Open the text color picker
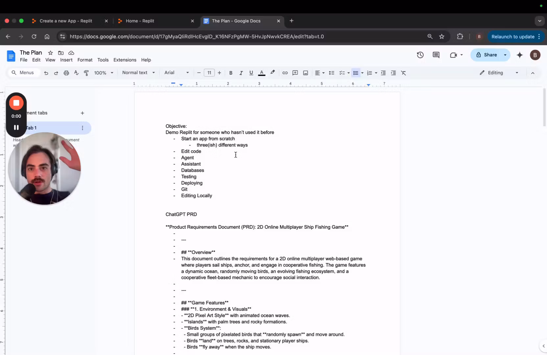This screenshot has height=355, width=547. tap(262, 73)
